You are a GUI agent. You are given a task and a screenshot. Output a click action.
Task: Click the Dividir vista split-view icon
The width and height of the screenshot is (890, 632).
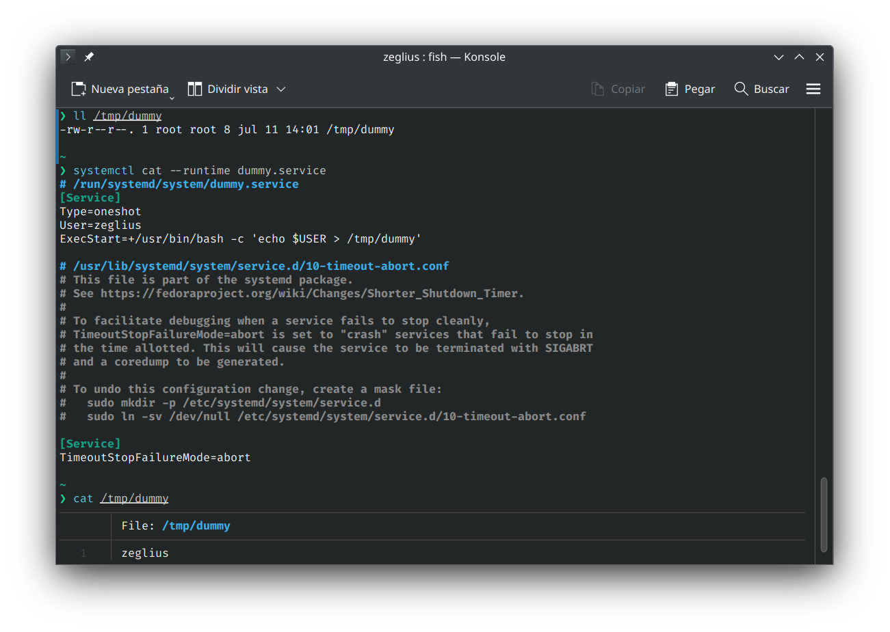(195, 88)
